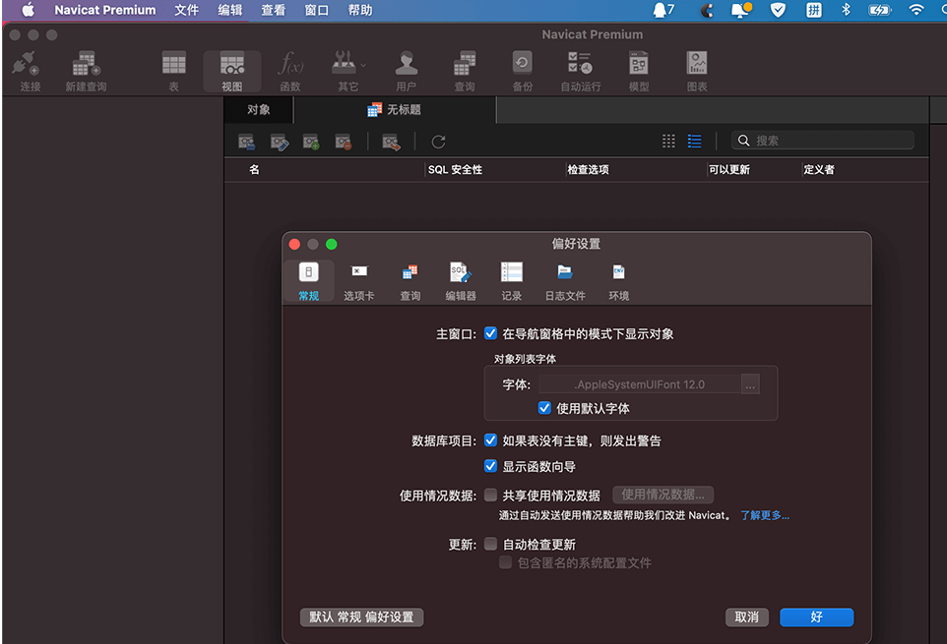This screenshot has height=644, width=947.
Task: Disable 显示函数向导 checkbox
Action: click(x=491, y=466)
